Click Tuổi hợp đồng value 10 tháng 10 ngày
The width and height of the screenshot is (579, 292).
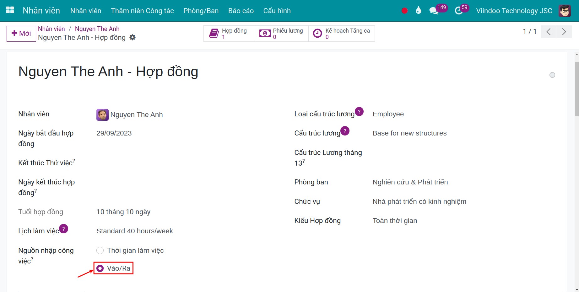pyautogui.click(x=123, y=212)
